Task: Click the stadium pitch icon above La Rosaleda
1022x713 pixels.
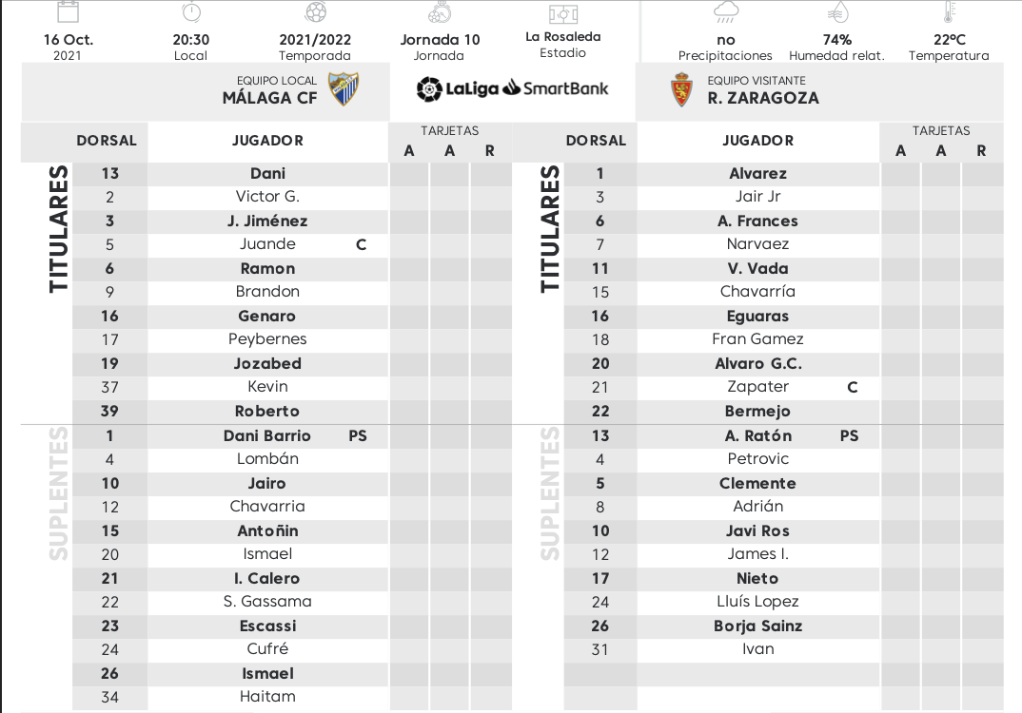Action: click(x=563, y=14)
